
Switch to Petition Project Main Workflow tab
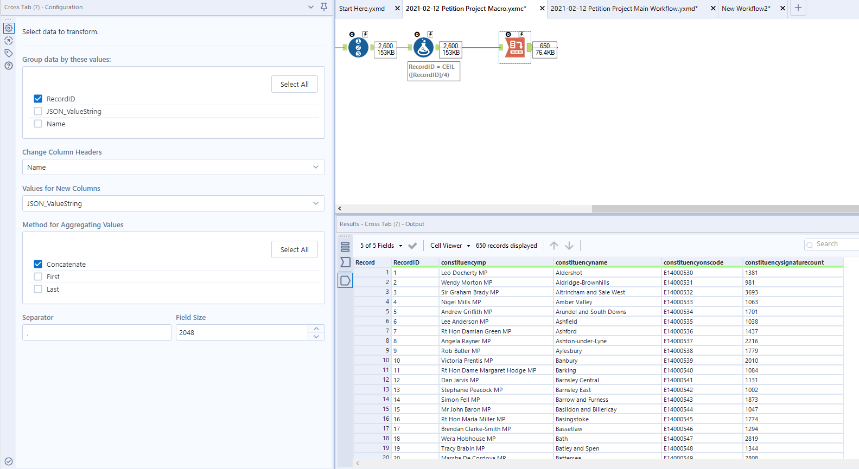[623, 9]
